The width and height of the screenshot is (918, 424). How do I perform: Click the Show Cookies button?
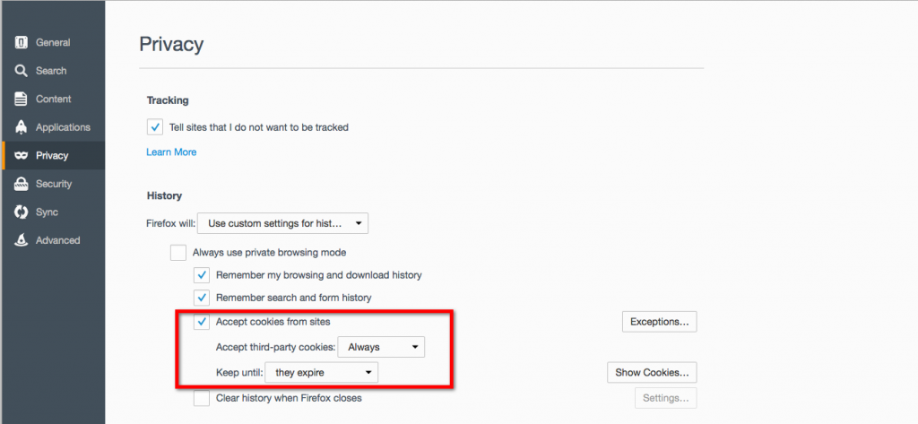[652, 373]
